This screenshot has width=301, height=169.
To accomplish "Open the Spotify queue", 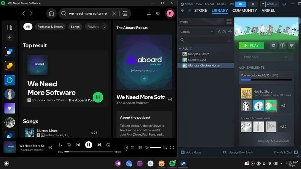I will point(133,147).
